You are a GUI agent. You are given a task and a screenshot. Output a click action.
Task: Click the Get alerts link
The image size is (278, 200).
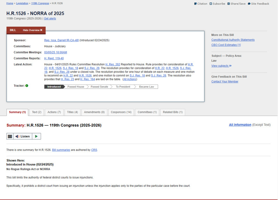(x=50, y=18)
